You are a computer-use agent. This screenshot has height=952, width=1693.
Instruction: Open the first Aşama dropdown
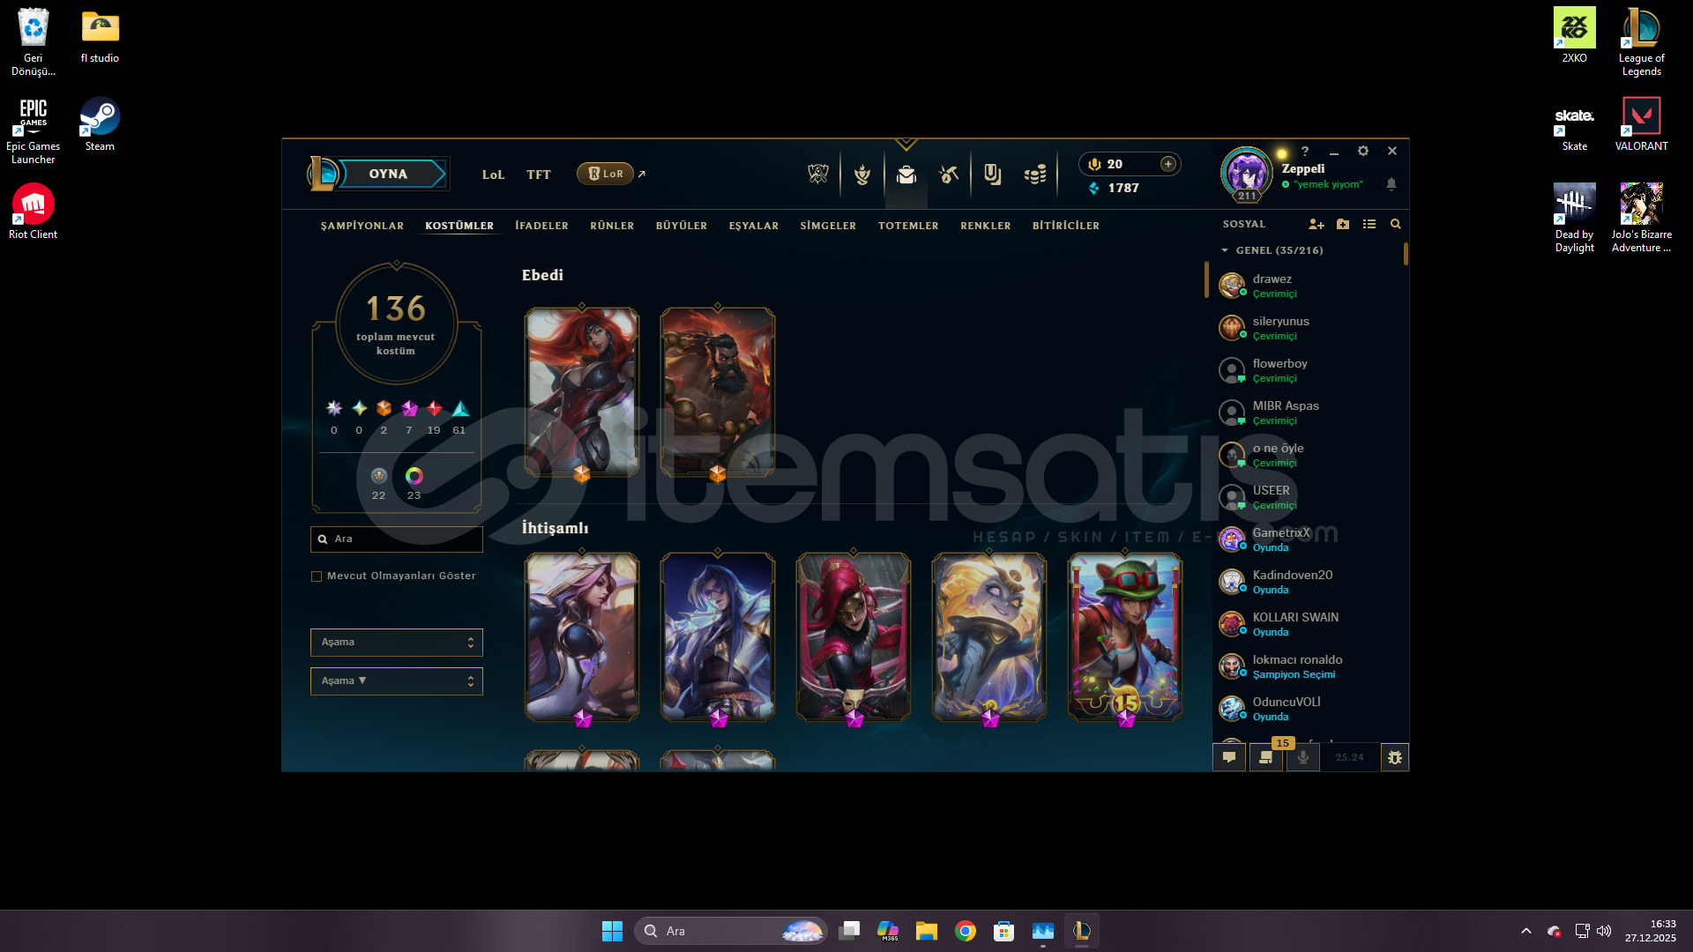point(396,643)
